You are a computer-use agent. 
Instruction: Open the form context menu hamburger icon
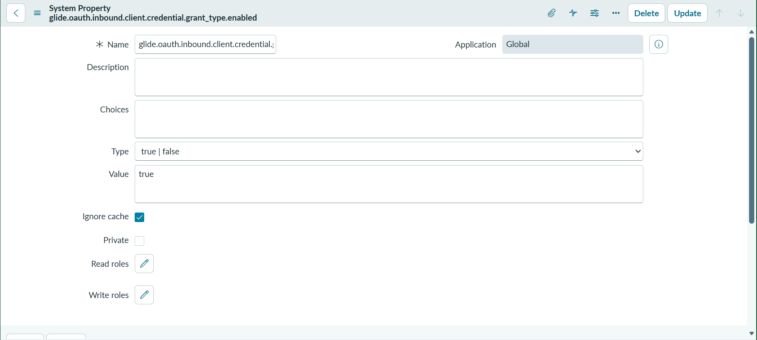pos(37,13)
